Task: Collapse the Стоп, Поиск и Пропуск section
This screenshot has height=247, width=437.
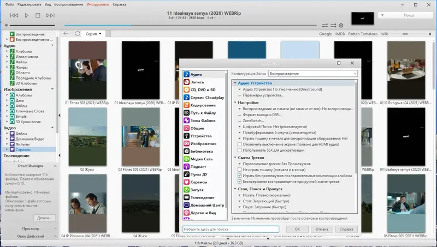Action: point(235,189)
